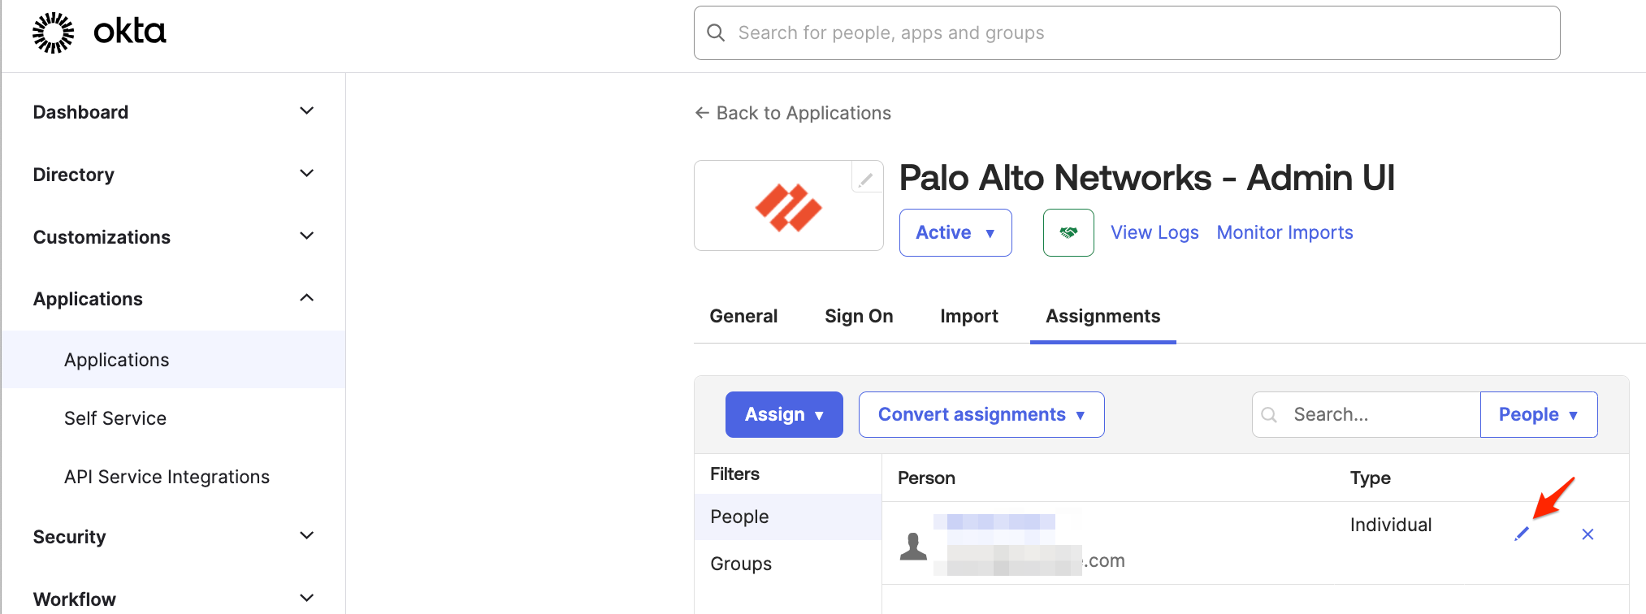Switch to the Sign On tab
This screenshot has height=614, width=1646.
coord(859,316)
